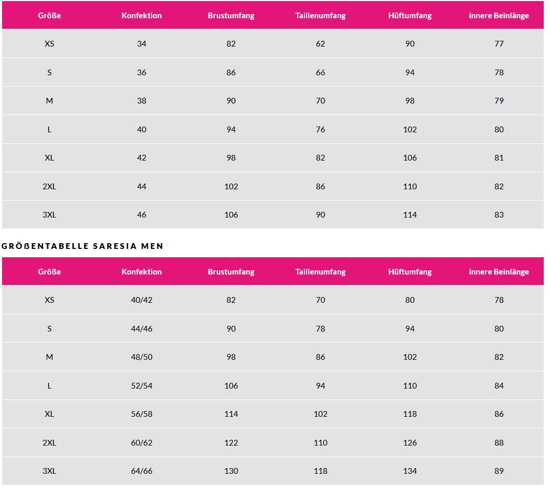Select the Konfektion 34 cell
The height and width of the screenshot is (490, 550).
click(x=141, y=44)
